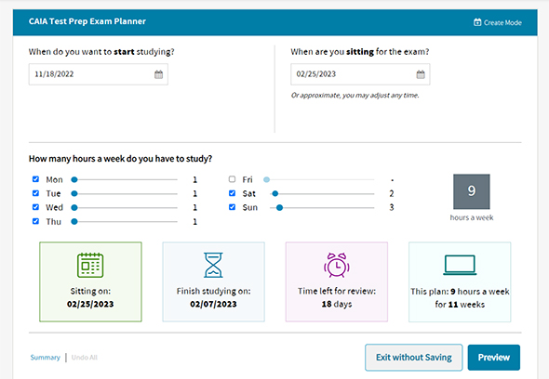Uncheck the Mon checkbox
The height and width of the screenshot is (379, 549).
coord(35,179)
